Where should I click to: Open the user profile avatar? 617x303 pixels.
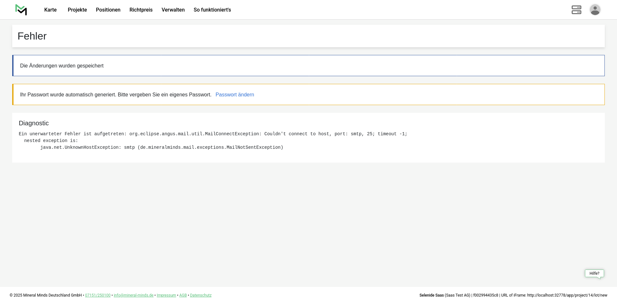click(595, 10)
